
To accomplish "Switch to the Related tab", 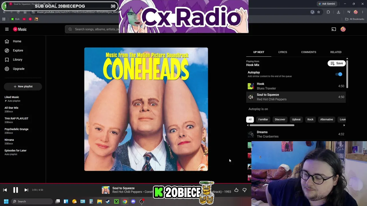I will 336,52.
